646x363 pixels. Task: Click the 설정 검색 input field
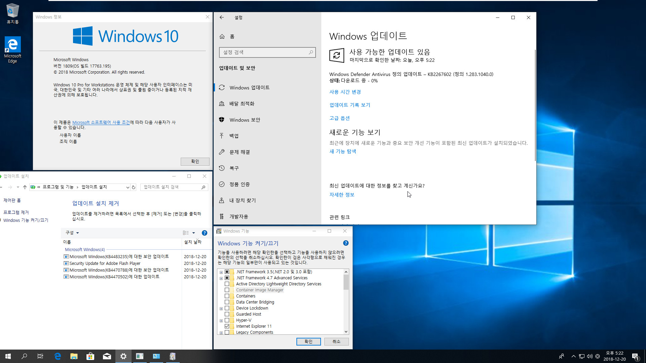coord(267,52)
